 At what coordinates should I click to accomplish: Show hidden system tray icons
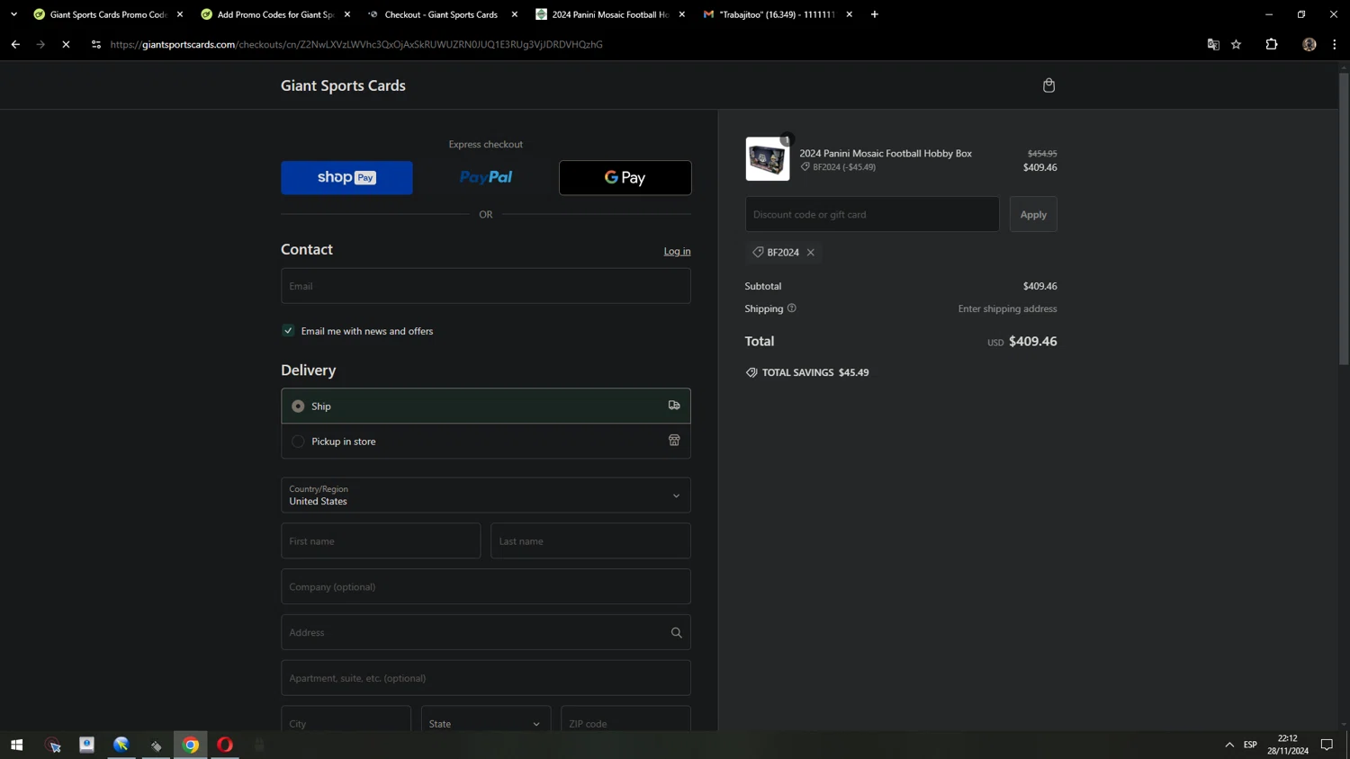(1229, 745)
